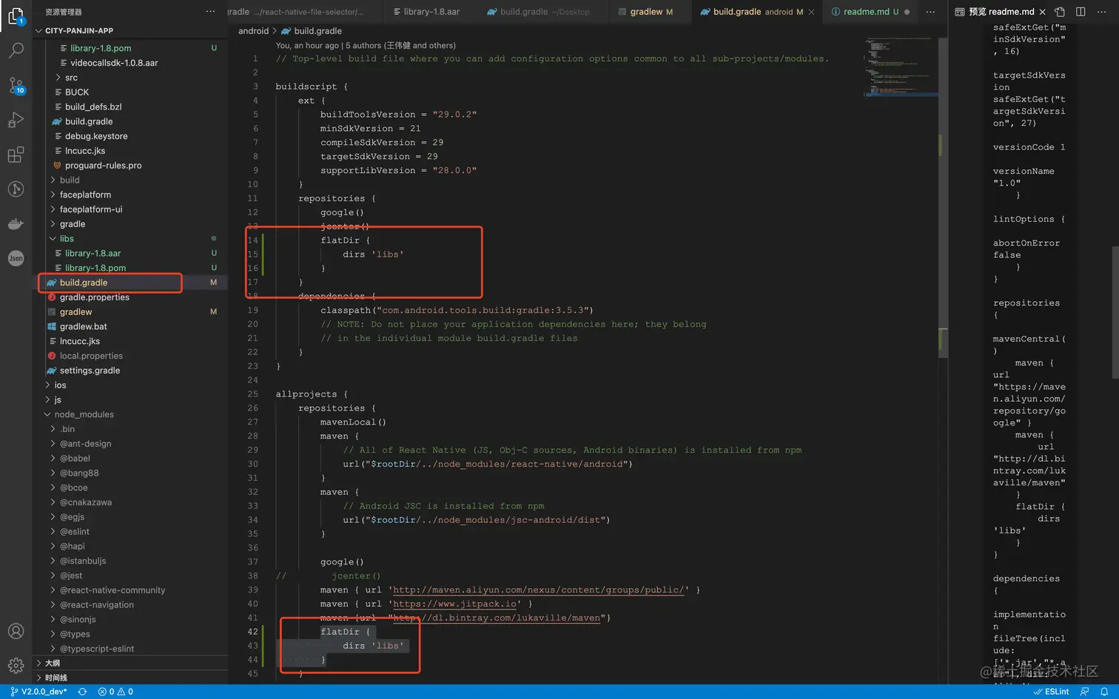Click the android breadcrumb segment
The width and height of the screenshot is (1119, 699).
(x=253, y=31)
